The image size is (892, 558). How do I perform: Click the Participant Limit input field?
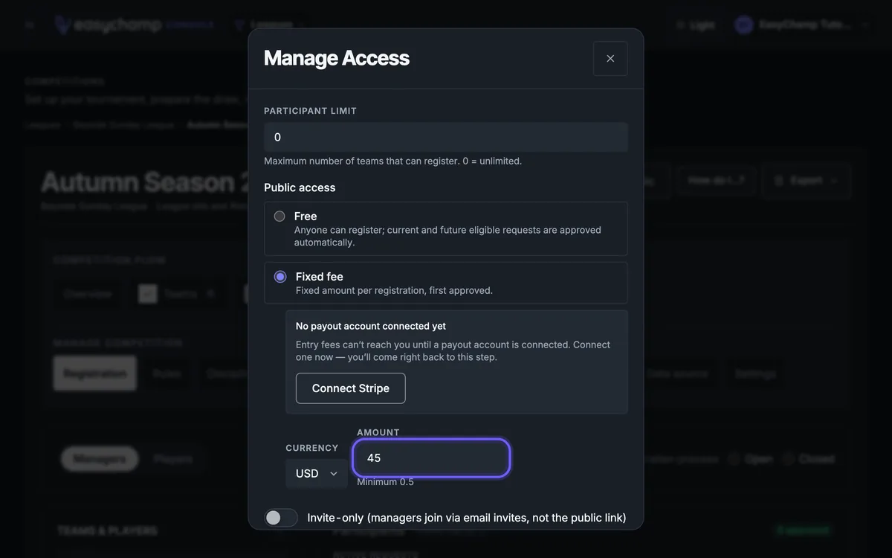click(x=446, y=137)
